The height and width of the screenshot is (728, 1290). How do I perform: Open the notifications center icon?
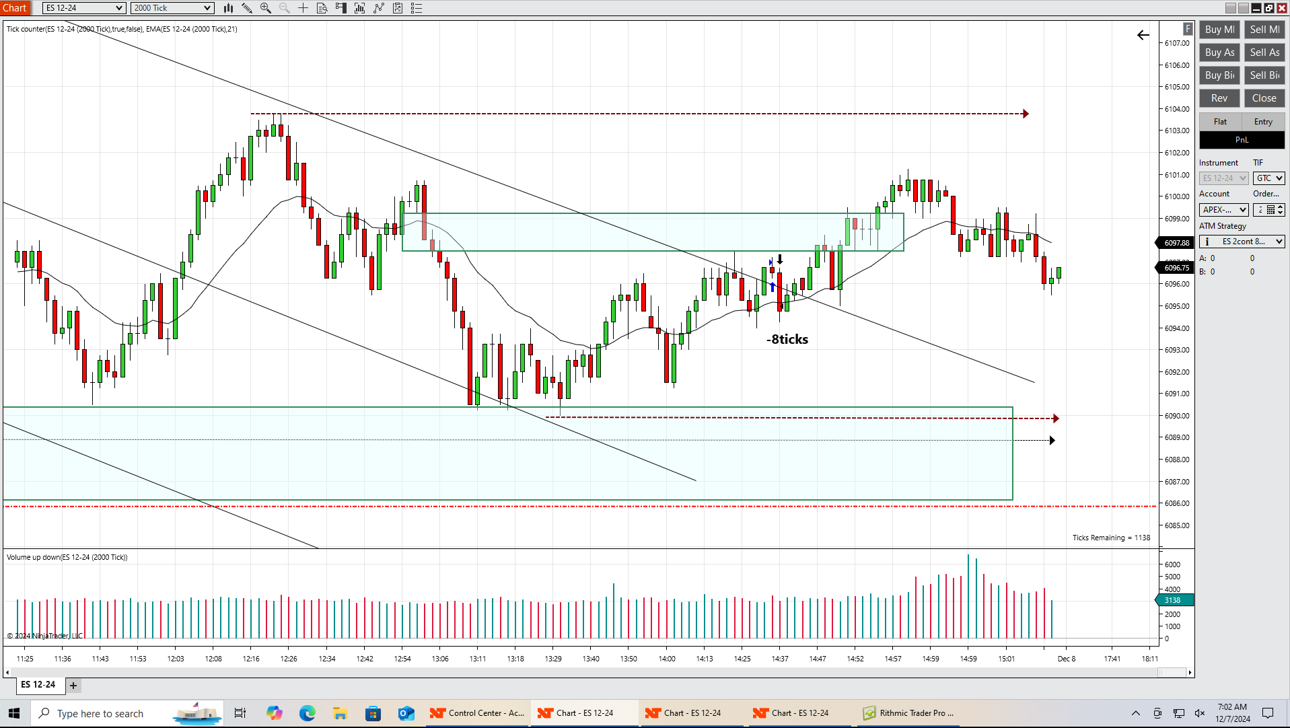click(x=1268, y=713)
